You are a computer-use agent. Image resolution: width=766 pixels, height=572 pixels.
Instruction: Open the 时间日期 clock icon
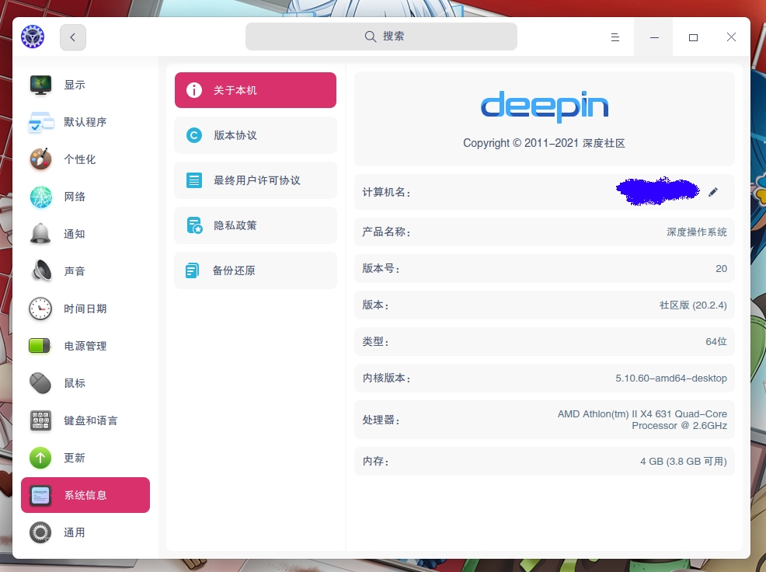(x=40, y=309)
